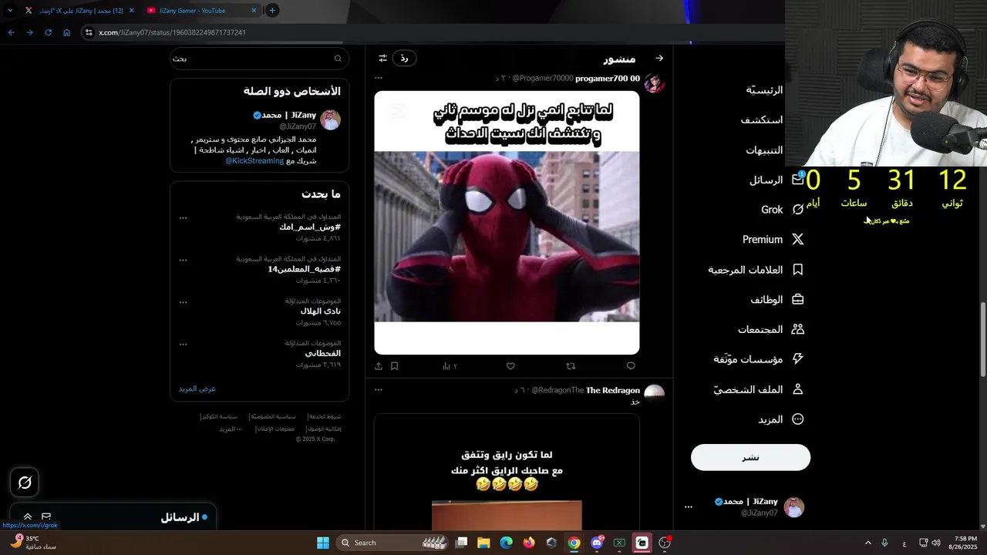Open the tab search dropdown arrow
The width and height of the screenshot is (987, 555).
coord(10,10)
